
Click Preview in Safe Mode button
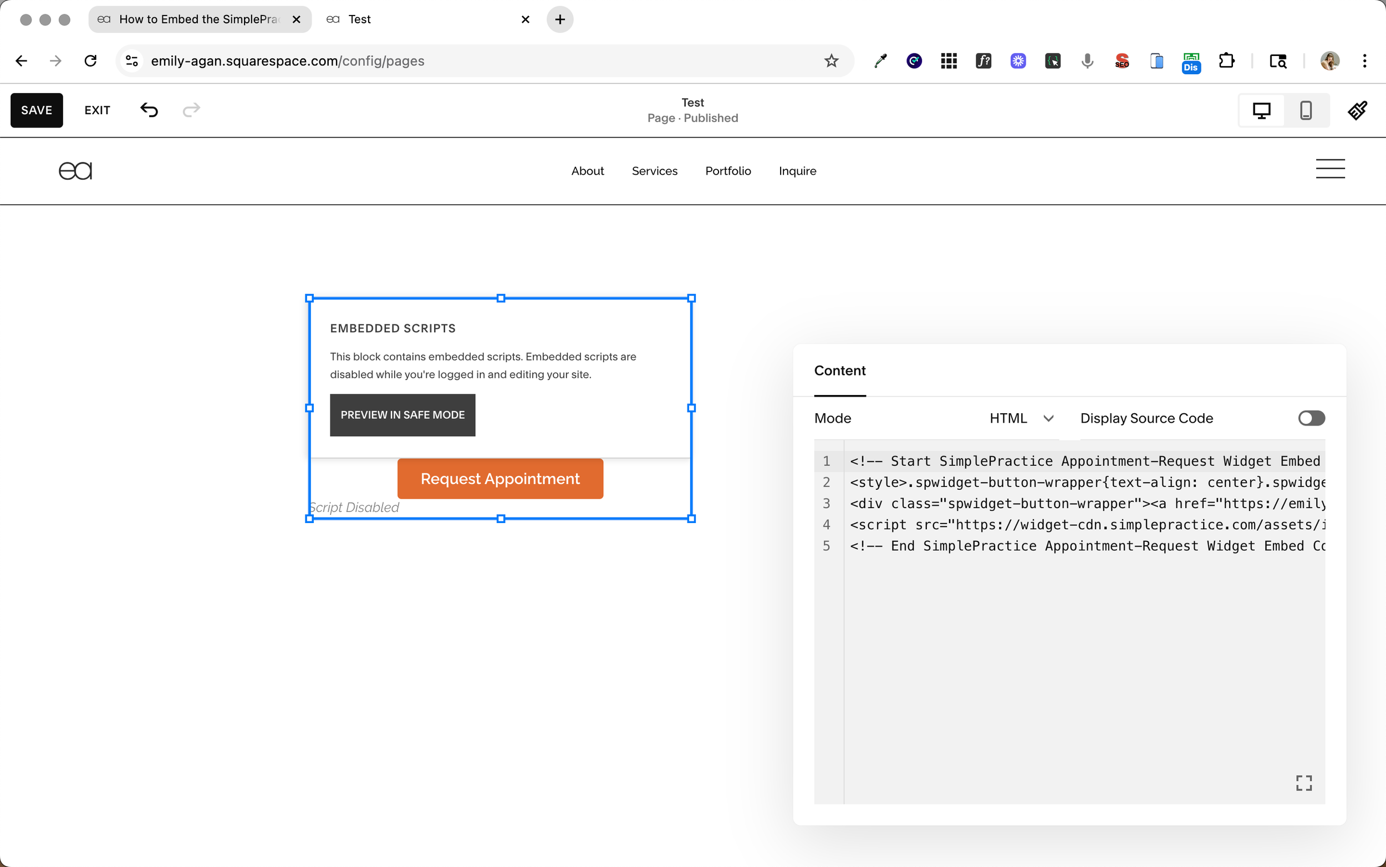coord(402,414)
